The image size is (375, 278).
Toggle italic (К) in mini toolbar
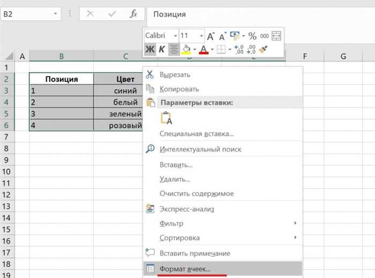162,49
